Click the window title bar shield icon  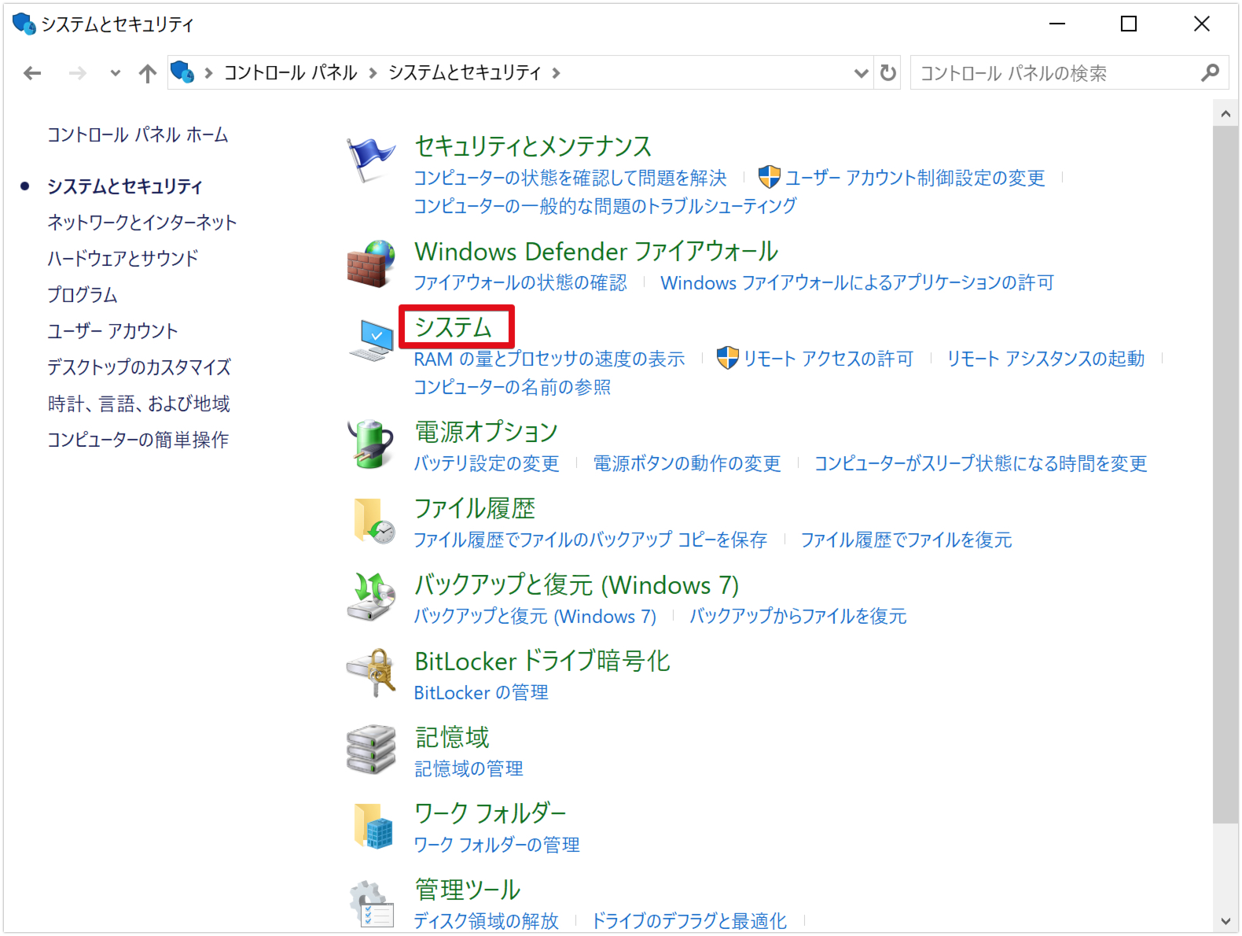(24, 24)
